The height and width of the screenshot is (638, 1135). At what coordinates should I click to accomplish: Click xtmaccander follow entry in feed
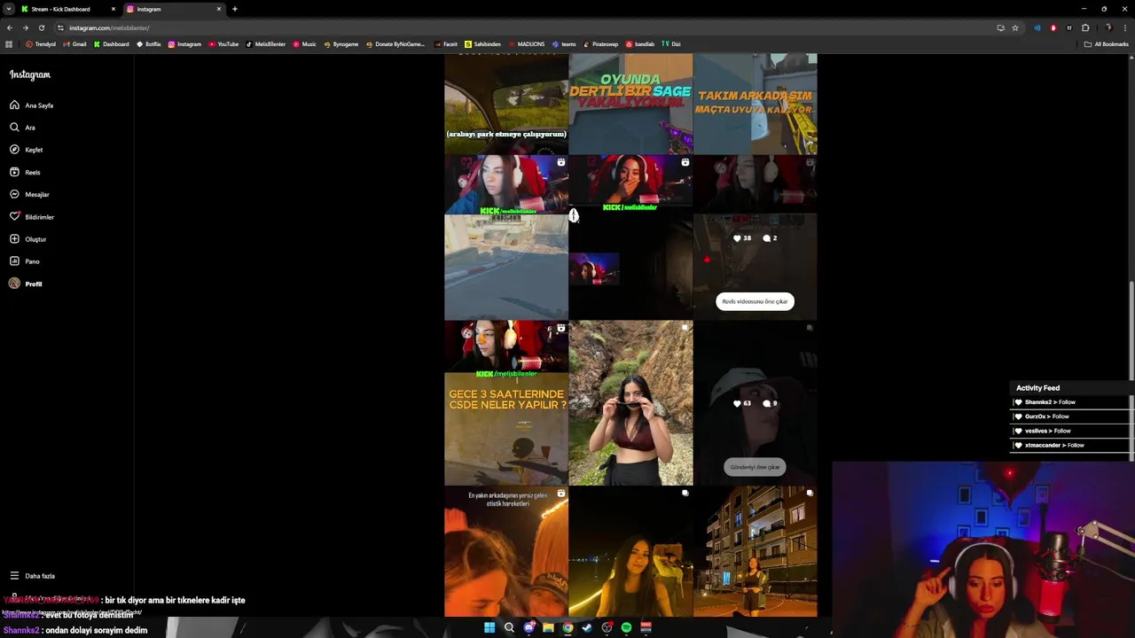click(1069, 445)
